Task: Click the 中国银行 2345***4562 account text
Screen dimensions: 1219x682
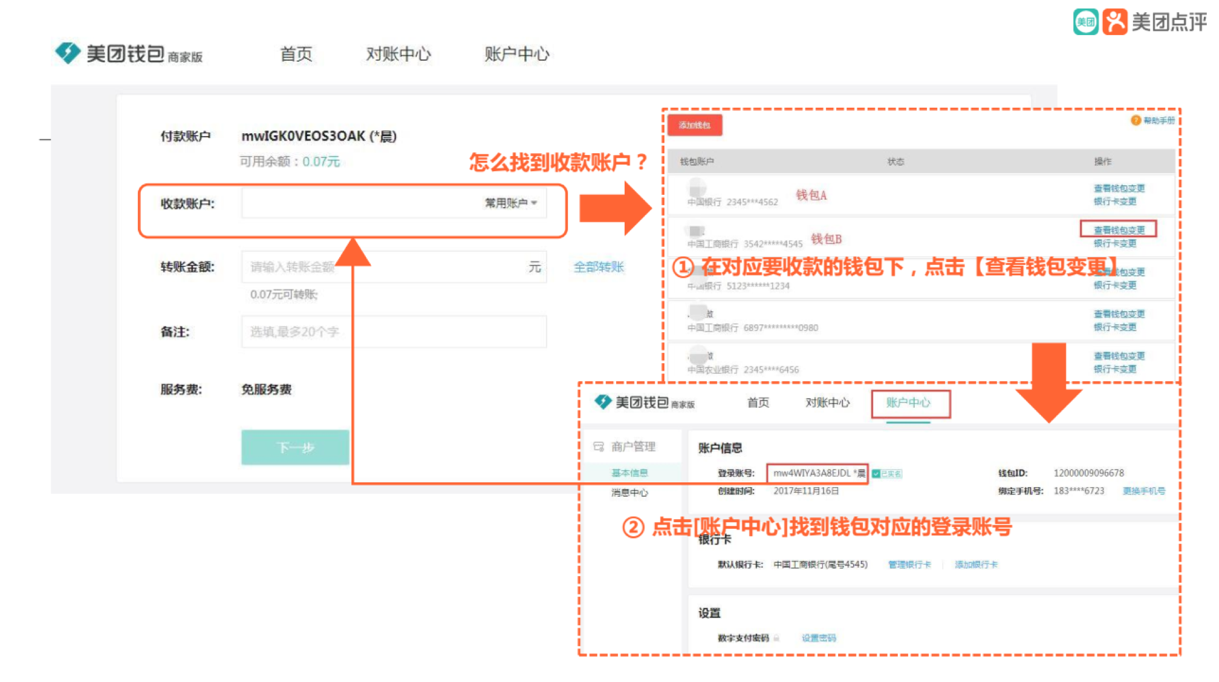Action: click(732, 202)
